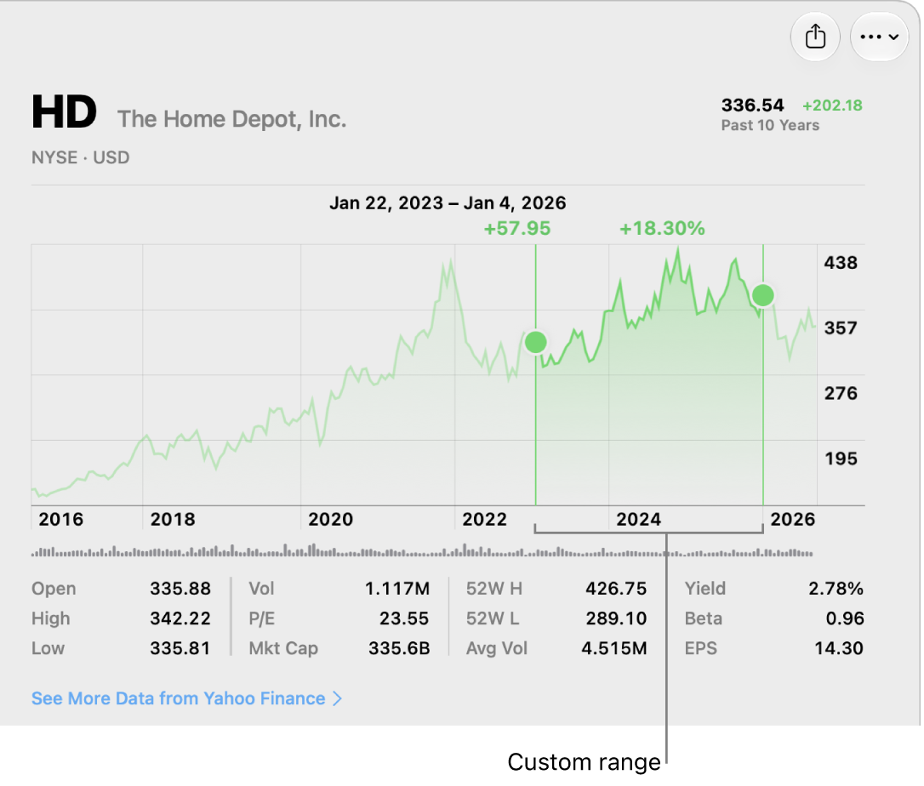Click the 357 price axis label
This screenshot has width=924, height=786.
841,327
